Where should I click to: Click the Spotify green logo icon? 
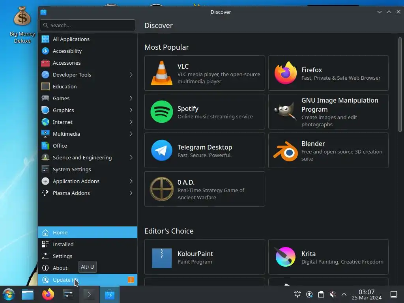[x=161, y=112]
